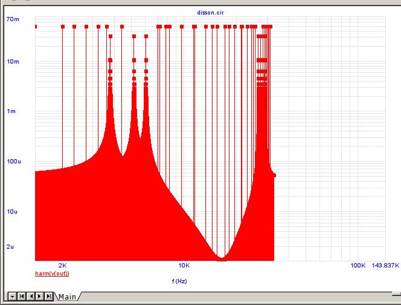Viewport: 401px width, 305px height.
Task: Click the 2K x-axis value
Action: click(x=62, y=266)
